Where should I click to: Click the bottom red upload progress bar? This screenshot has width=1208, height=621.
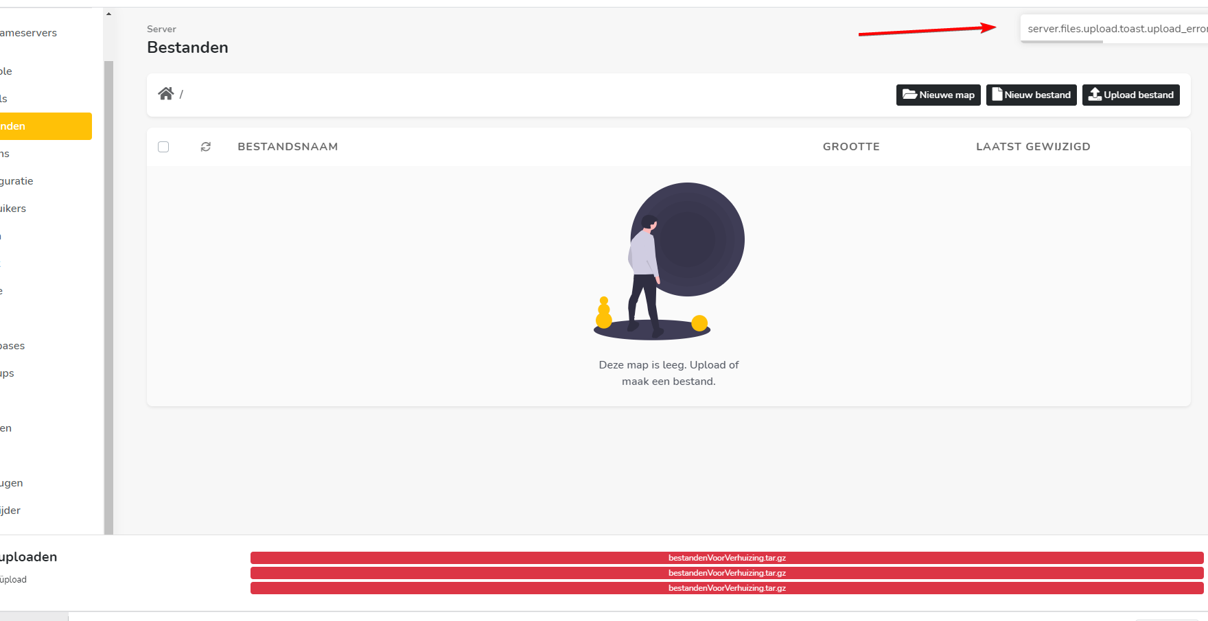click(727, 588)
